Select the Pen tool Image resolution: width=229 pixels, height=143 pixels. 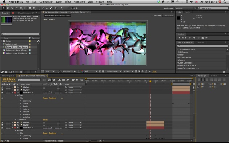click(x=34, y=8)
